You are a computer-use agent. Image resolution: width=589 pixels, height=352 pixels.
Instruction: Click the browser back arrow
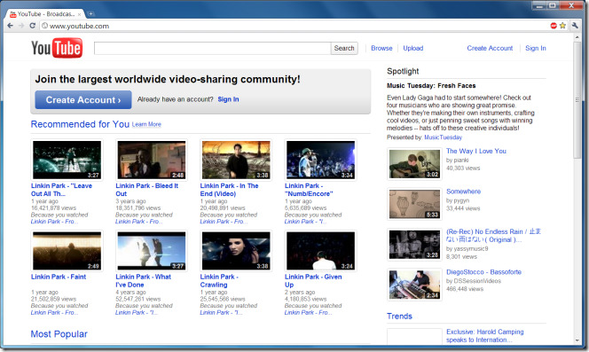[x=10, y=26]
